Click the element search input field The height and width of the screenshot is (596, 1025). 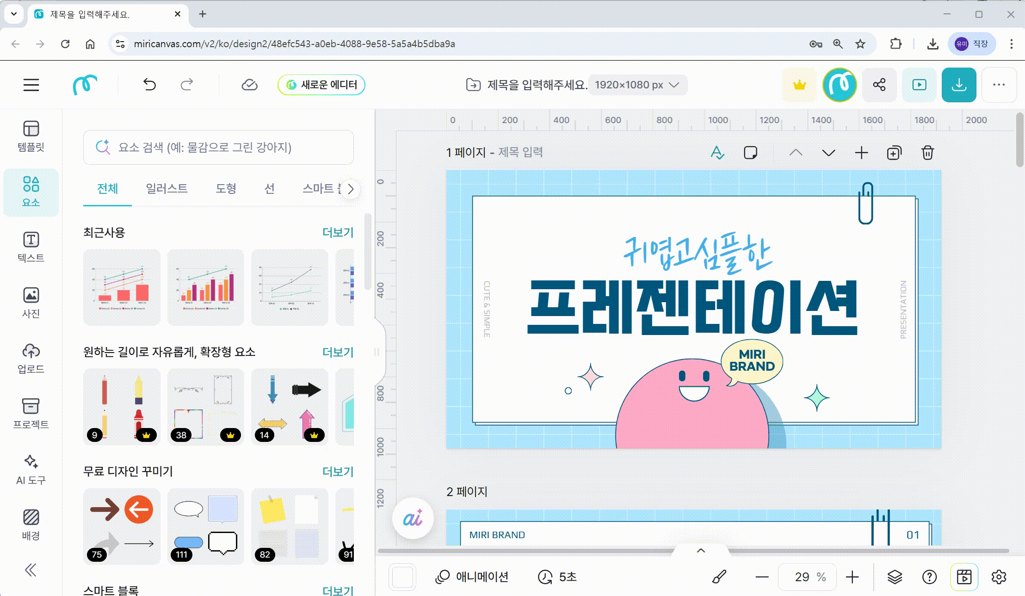tap(218, 148)
